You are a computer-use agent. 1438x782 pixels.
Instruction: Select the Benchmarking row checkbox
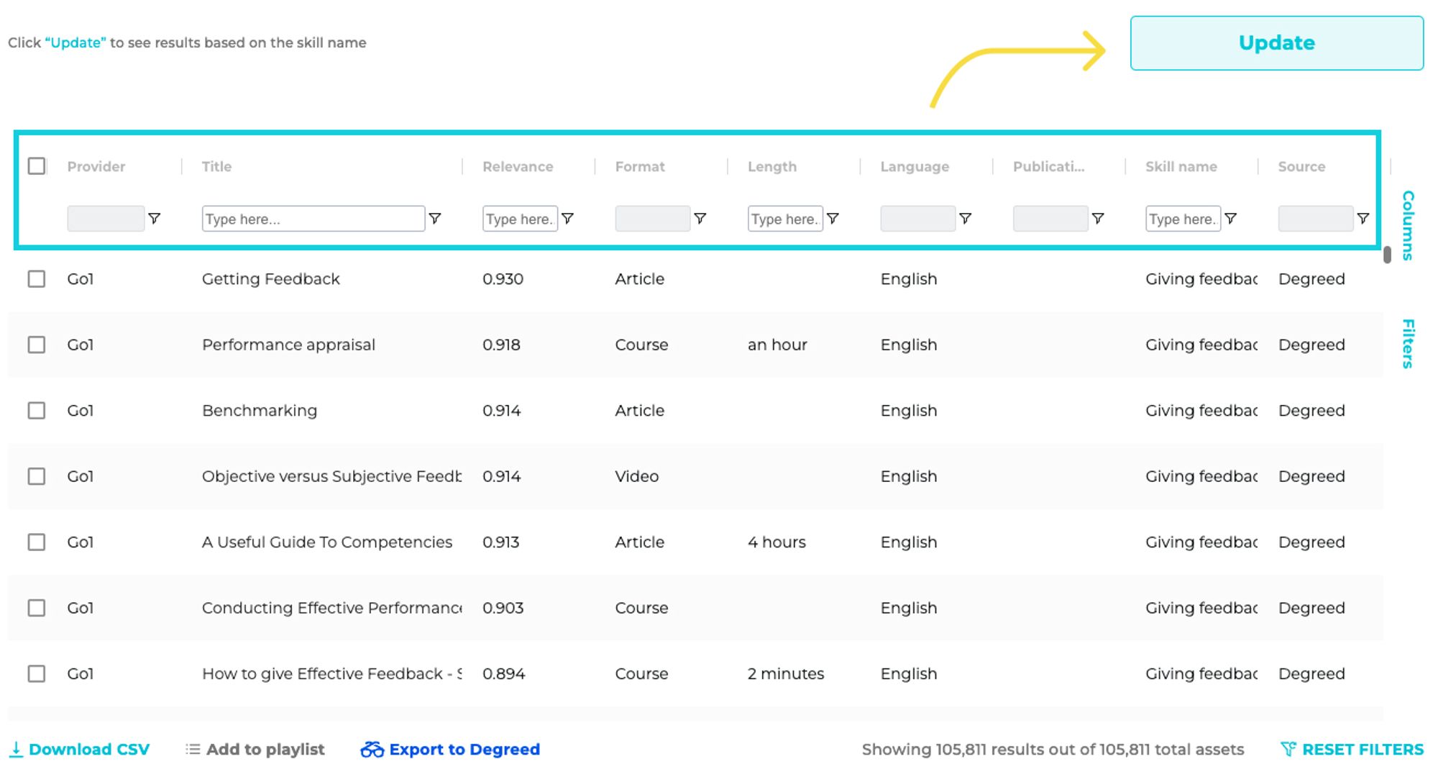tap(37, 410)
